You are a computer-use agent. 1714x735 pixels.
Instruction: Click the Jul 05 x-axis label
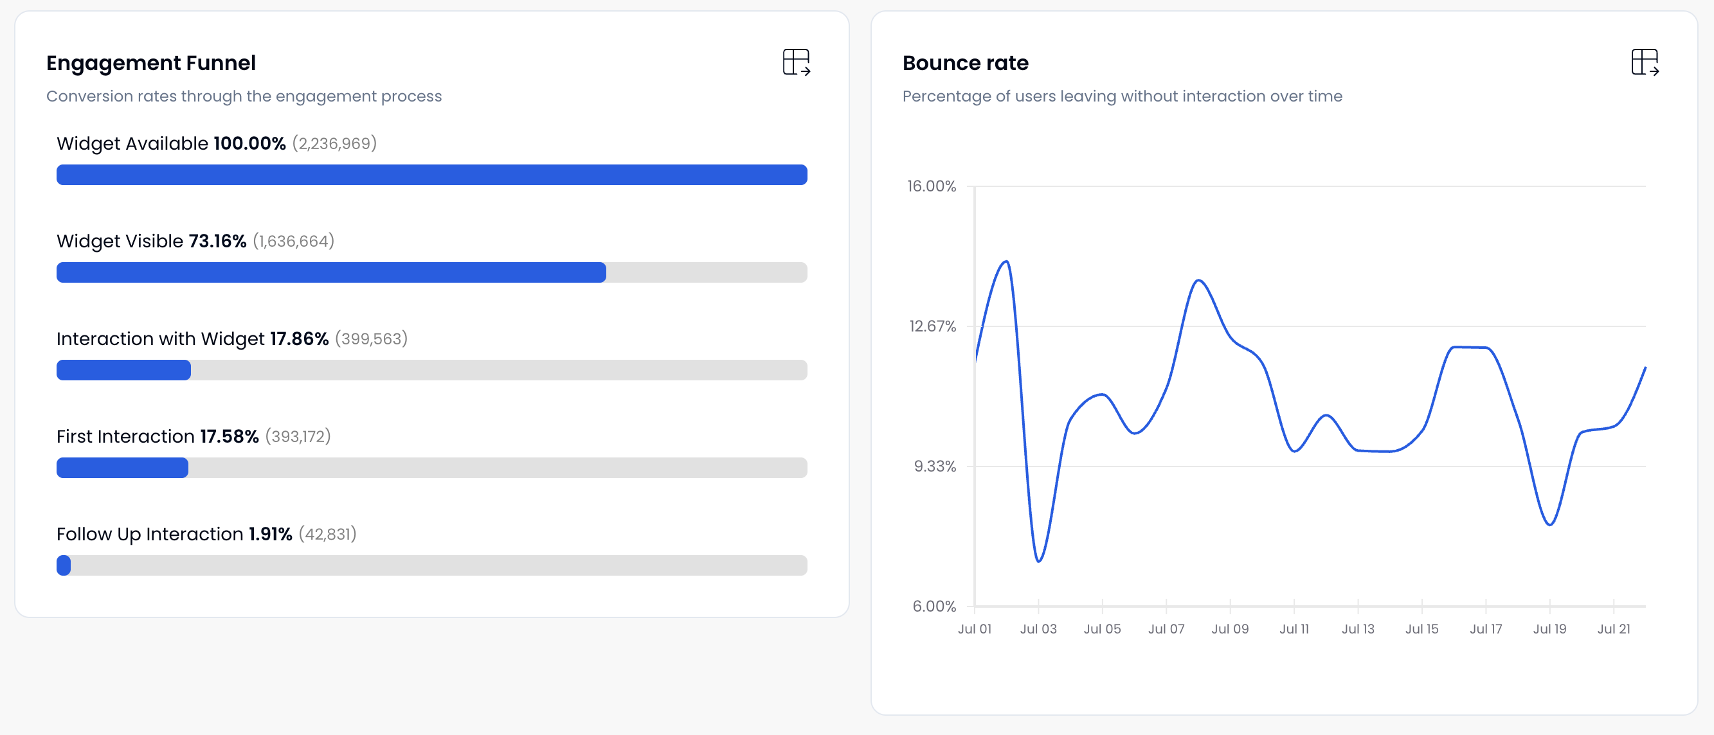(1103, 629)
